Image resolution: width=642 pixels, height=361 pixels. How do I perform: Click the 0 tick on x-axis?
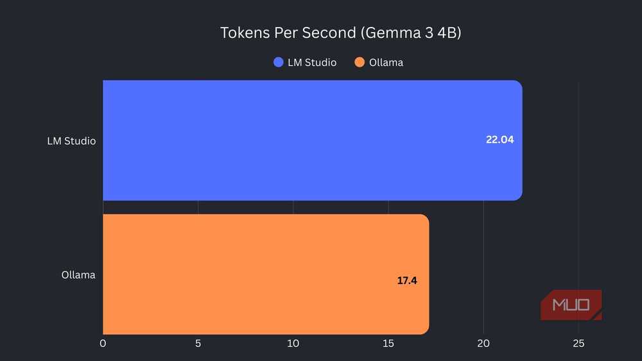(103, 344)
